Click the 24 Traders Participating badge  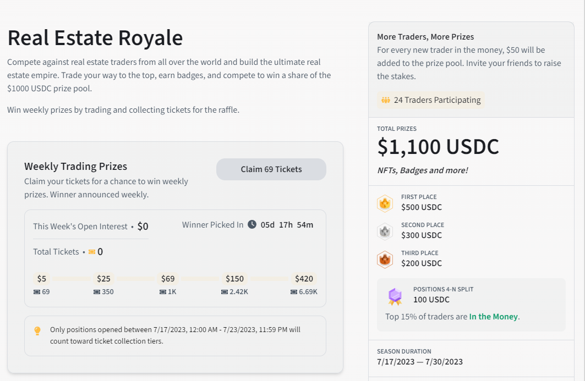tap(431, 100)
